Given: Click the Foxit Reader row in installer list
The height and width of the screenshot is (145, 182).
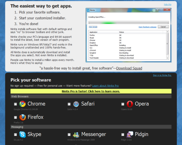Looking at the screenshot, I should point(127,58).
